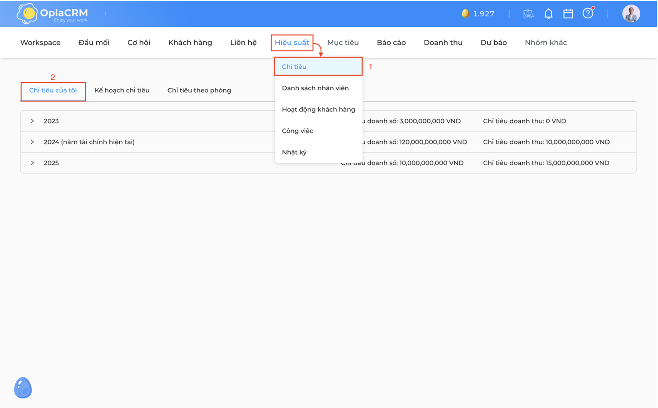Open the Đầu mối menu
658x408 pixels.
[94, 42]
